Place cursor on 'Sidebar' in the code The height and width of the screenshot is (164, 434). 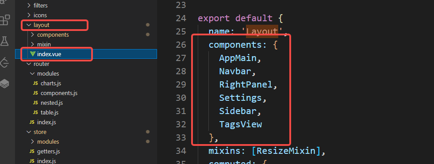[238, 111]
